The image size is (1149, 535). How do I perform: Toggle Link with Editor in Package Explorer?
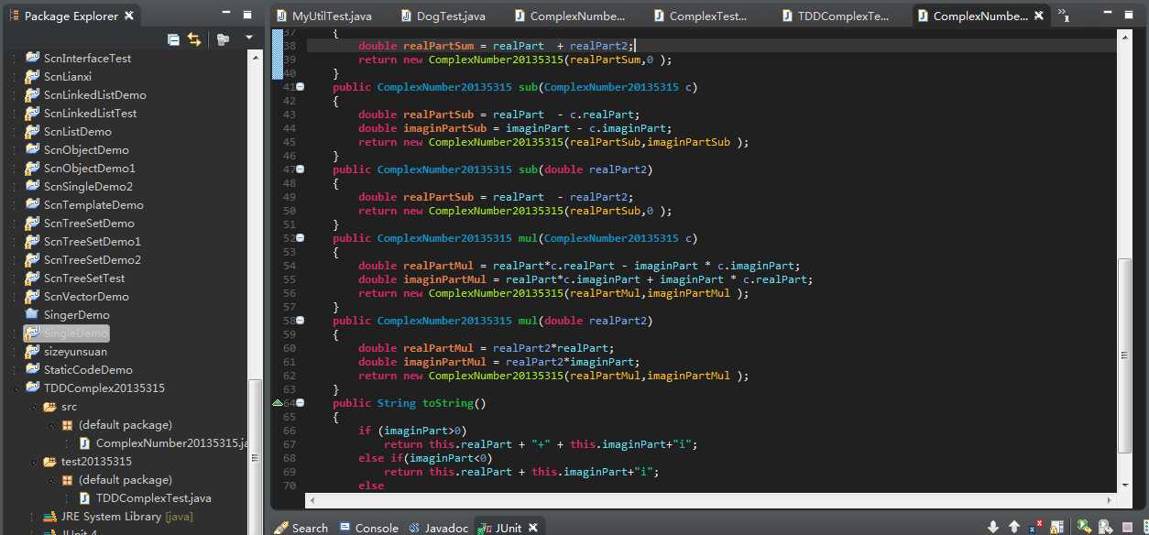pos(194,38)
